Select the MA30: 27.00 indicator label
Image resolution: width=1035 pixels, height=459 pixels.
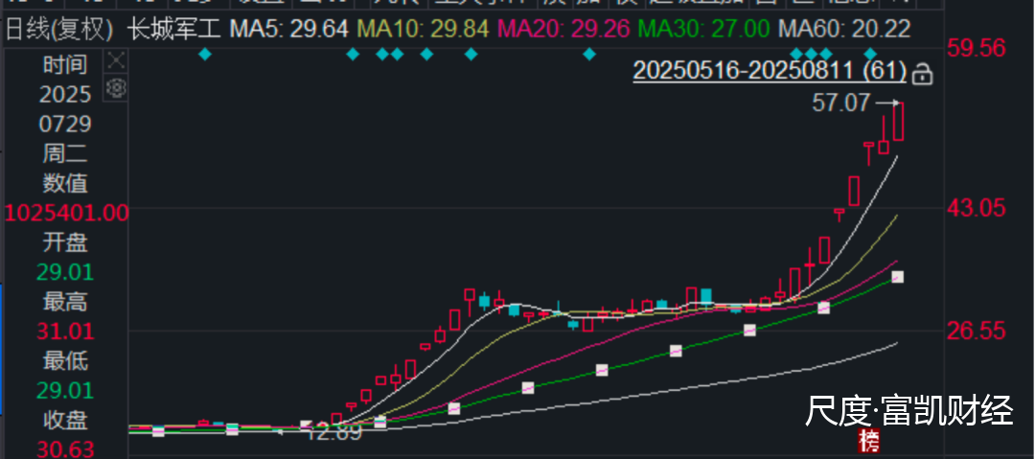pyautogui.click(x=705, y=29)
